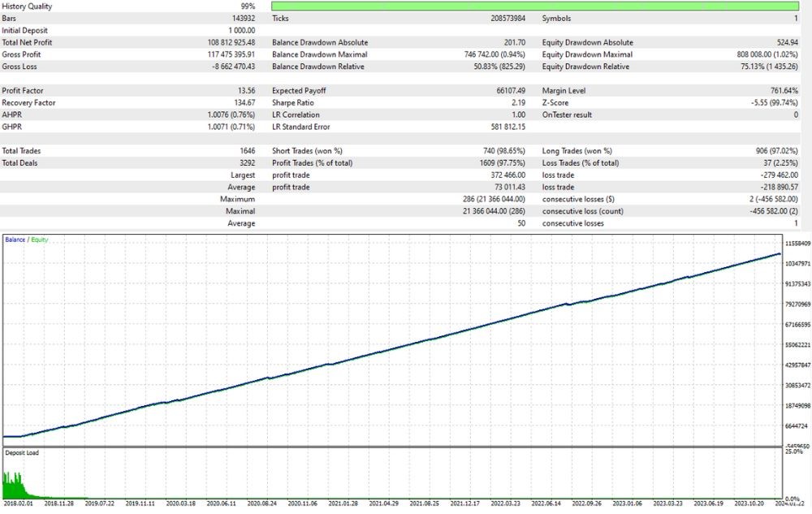This screenshot has width=812, height=514.
Task: Click the Deposit Load panel label
Action: pyautogui.click(x=22, y=452)
